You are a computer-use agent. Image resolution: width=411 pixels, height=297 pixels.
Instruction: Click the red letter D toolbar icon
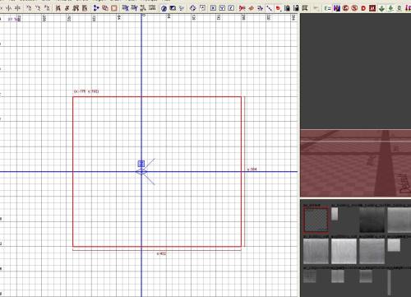[363, 8]
